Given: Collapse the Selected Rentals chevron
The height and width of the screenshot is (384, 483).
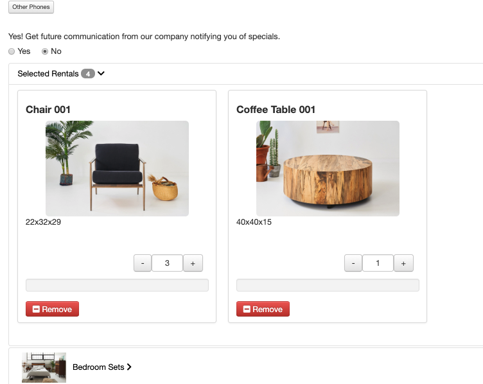Looking at the screenshot, I should (x=101, y=74).
